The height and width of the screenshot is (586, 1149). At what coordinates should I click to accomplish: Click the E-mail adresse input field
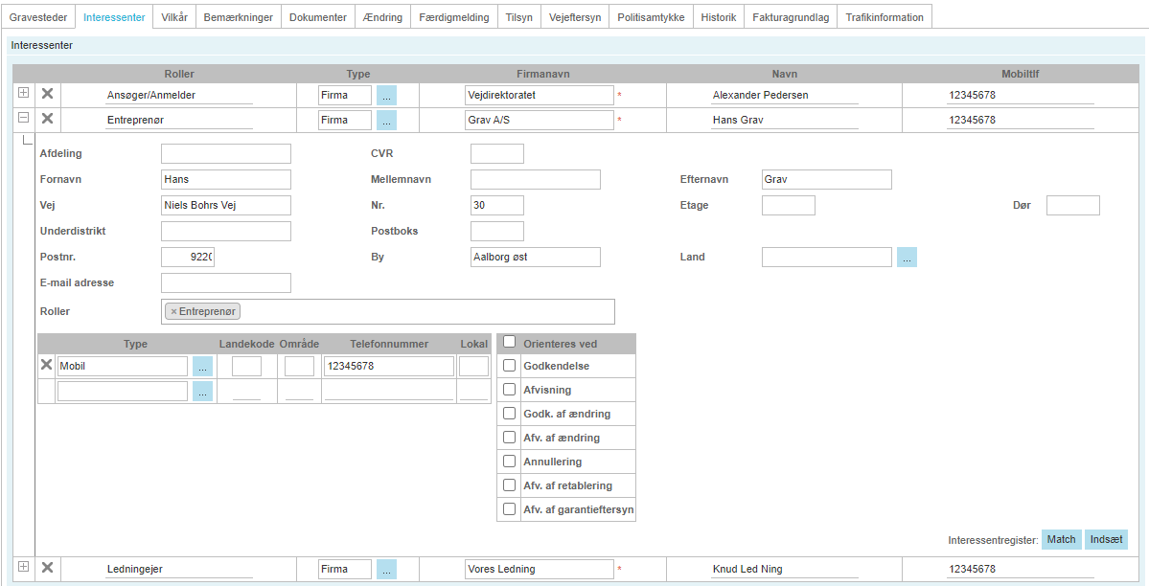(225, 282)
